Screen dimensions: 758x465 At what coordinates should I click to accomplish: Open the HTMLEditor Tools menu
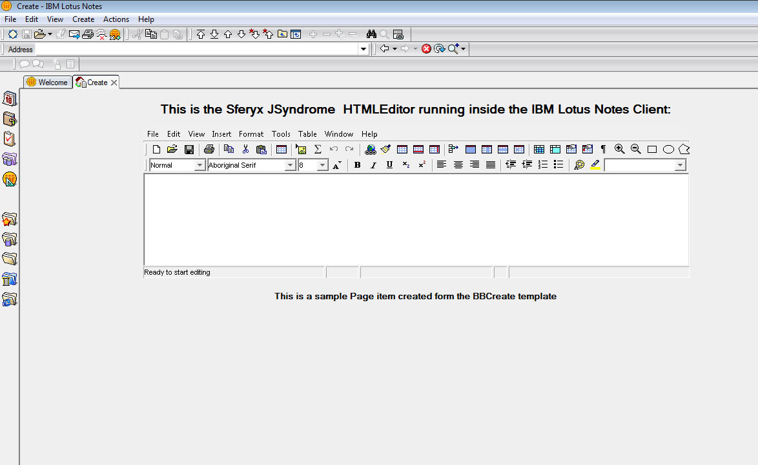(x=281, y=134)
